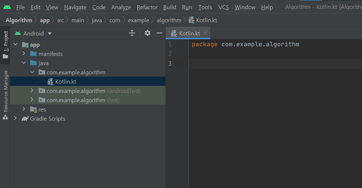Click line number 1 in gutter
The height and width of the screenshot is (188, 362).
170,44
